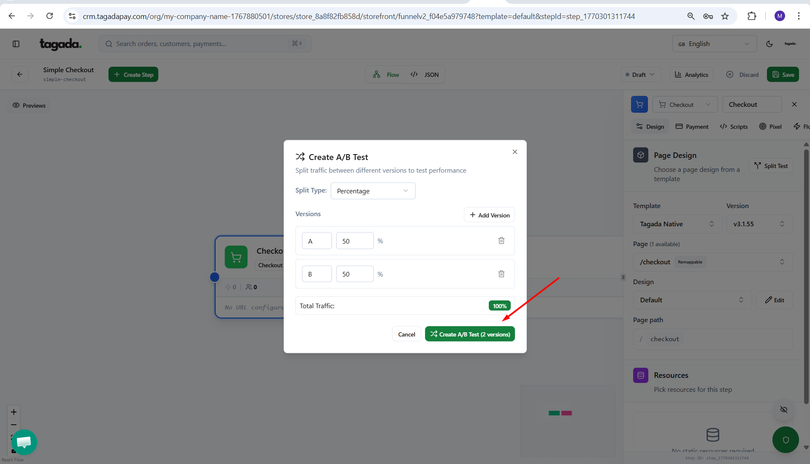Image resolution: width=810 pixels, height=464 pixels.
Task: Close the Create A/B Test dialog
Action: 515,152
